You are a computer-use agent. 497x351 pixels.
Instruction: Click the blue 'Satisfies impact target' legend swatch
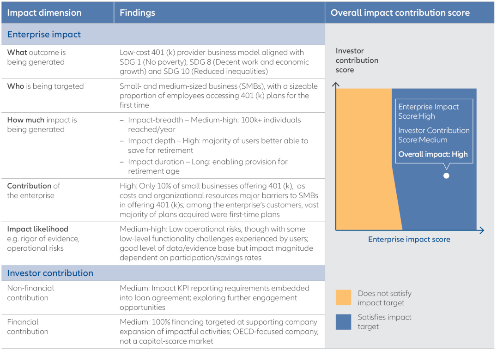tap(343, 322)
